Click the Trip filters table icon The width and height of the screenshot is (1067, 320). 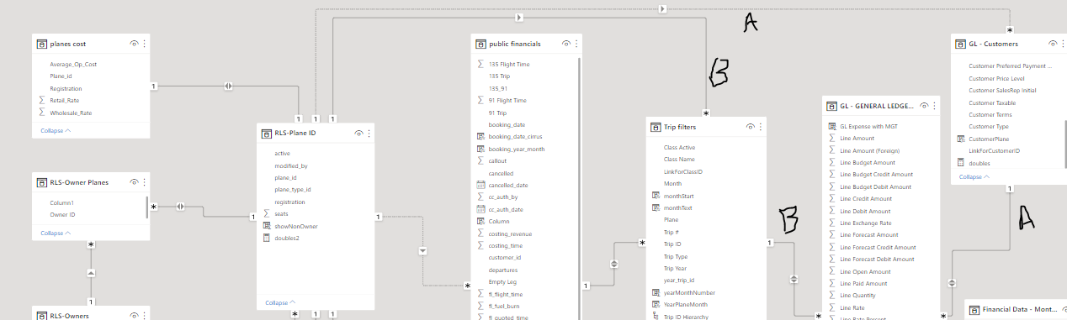click(x=656, y=127)
